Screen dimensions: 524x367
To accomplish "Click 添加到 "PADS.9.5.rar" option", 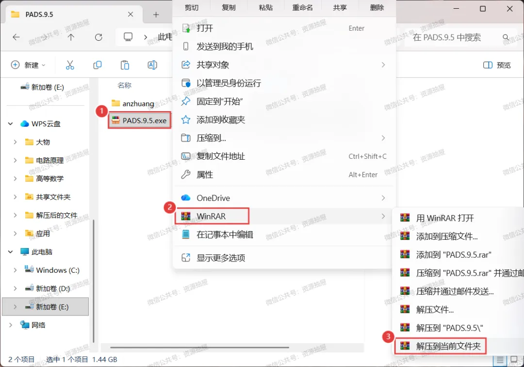I will 459,255.
